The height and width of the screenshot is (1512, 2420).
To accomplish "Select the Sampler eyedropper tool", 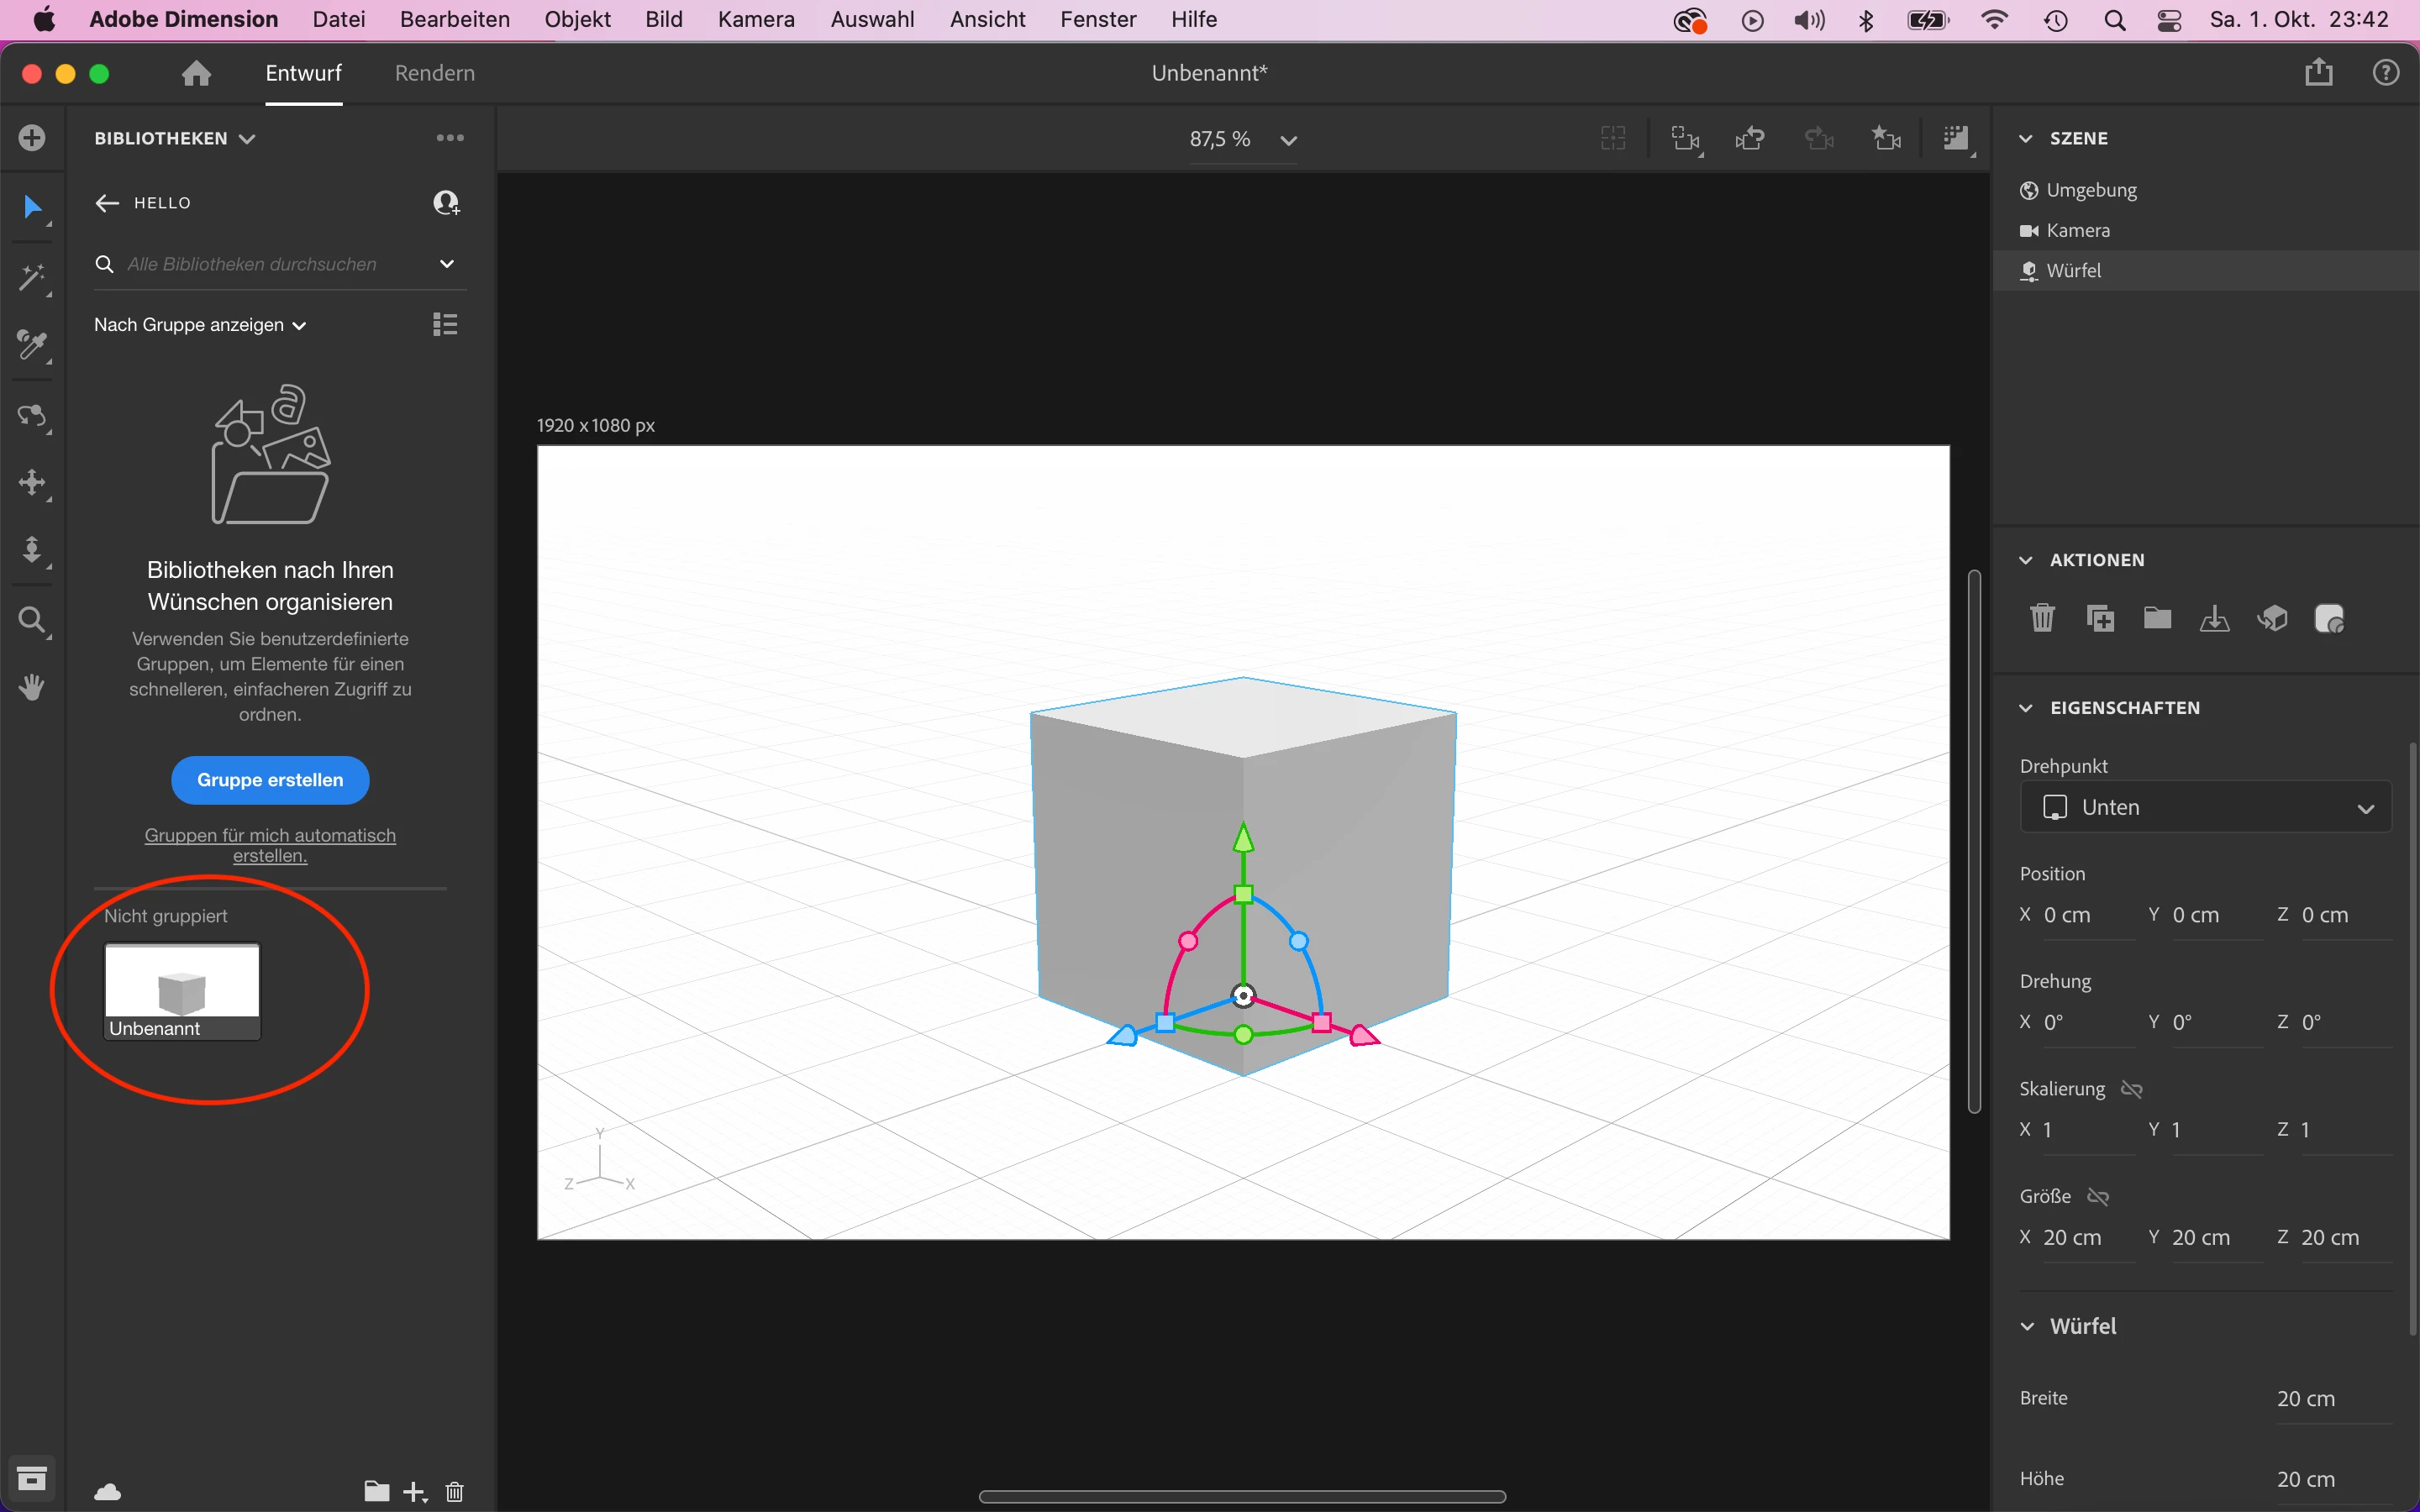I will 32,345.
